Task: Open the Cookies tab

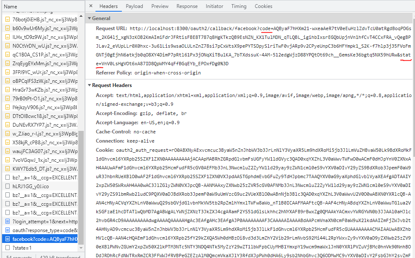Action: [263, 6]
